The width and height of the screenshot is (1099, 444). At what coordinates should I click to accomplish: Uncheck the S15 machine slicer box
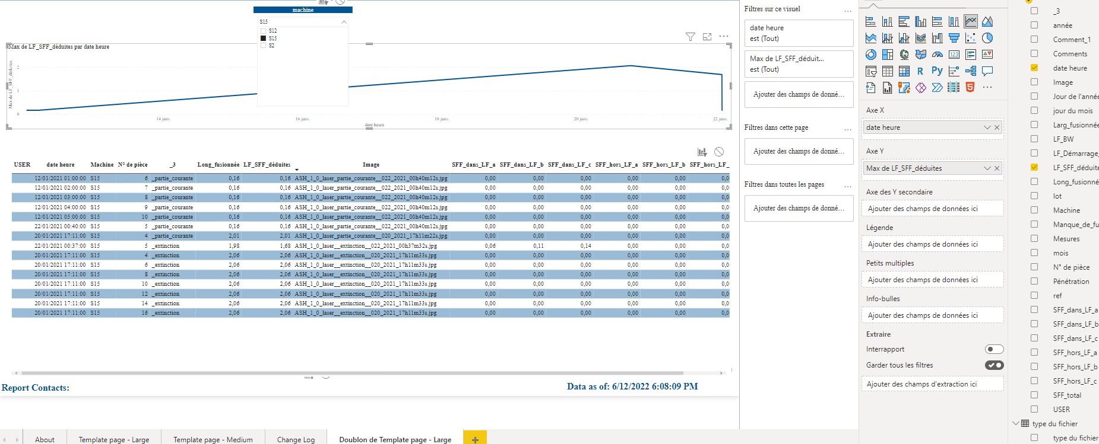[264, 38]
